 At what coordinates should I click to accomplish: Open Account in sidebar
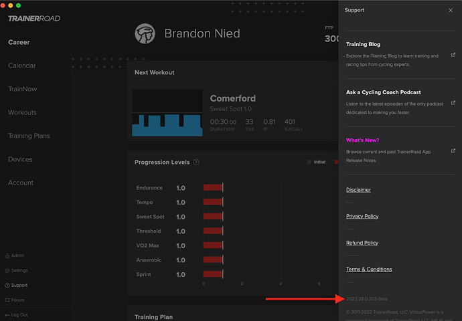pyautogui.click(x=21, y=183)
